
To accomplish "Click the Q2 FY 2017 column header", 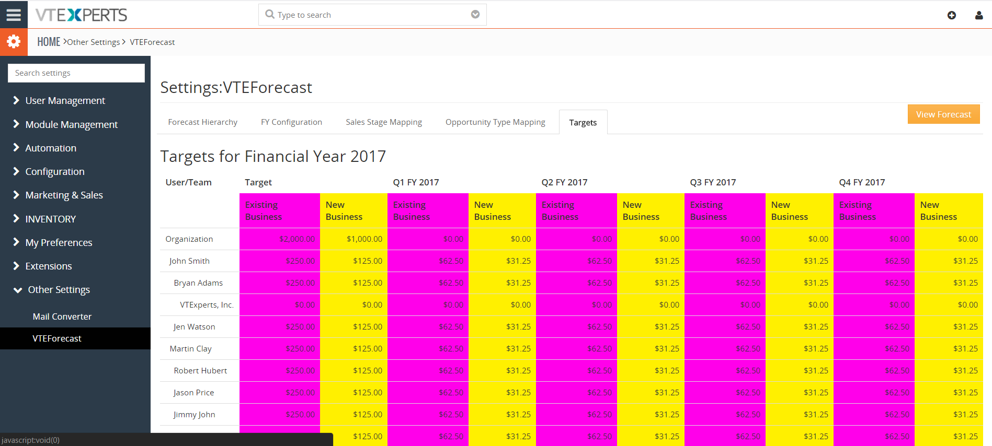I will 564,182.
